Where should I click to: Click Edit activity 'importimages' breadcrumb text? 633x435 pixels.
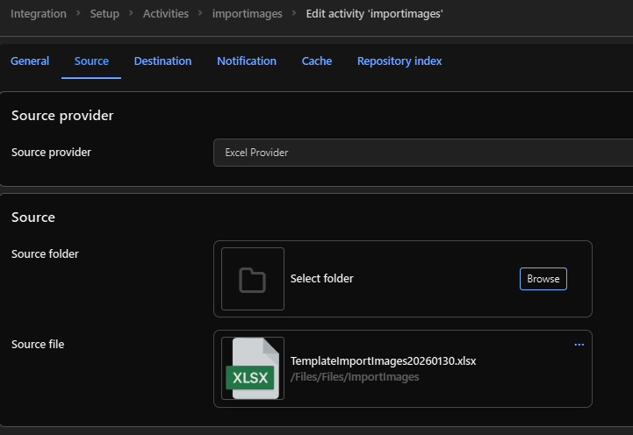click(374, 14)
